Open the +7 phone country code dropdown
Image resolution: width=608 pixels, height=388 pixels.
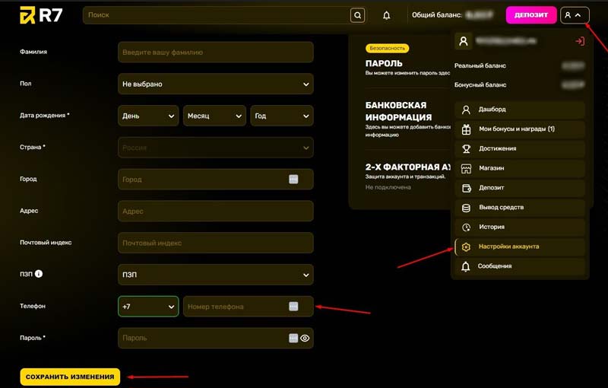tap(148, 307)
